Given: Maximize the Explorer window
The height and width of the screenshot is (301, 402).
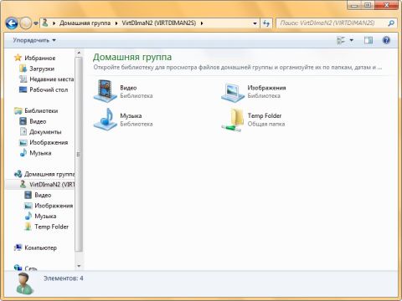Looking at the screenshot, I should [368, 5].
